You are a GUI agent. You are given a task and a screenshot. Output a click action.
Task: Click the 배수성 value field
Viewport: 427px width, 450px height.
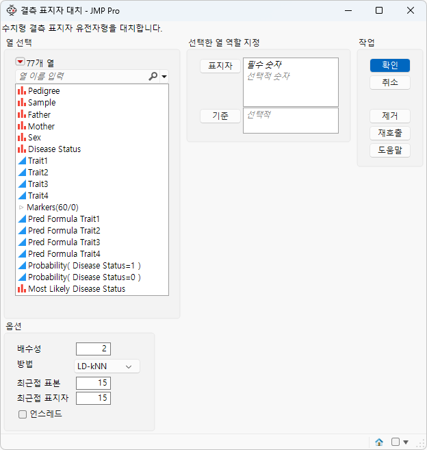[93, 349]
